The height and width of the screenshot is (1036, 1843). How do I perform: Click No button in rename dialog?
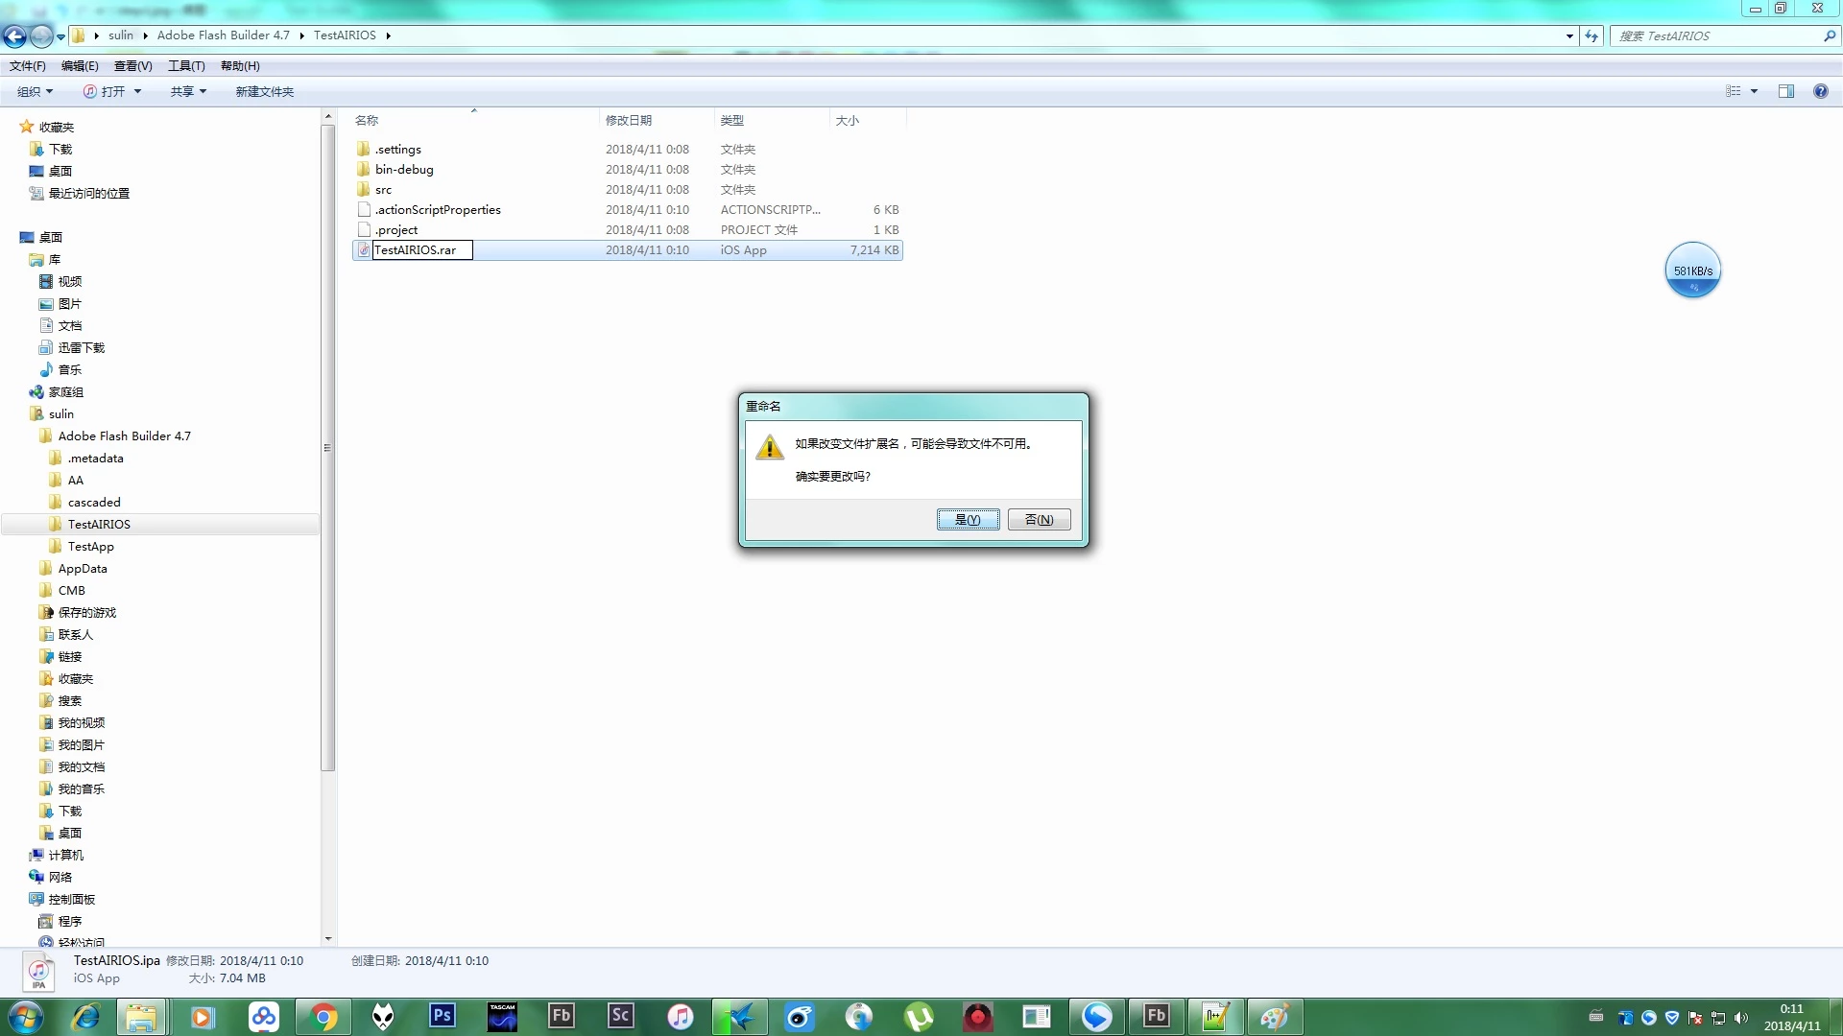point(1039,519)
